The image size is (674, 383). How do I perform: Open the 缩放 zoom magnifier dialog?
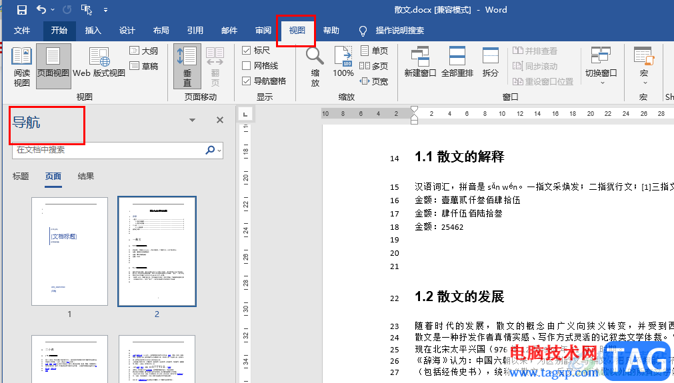coord(315,67)
